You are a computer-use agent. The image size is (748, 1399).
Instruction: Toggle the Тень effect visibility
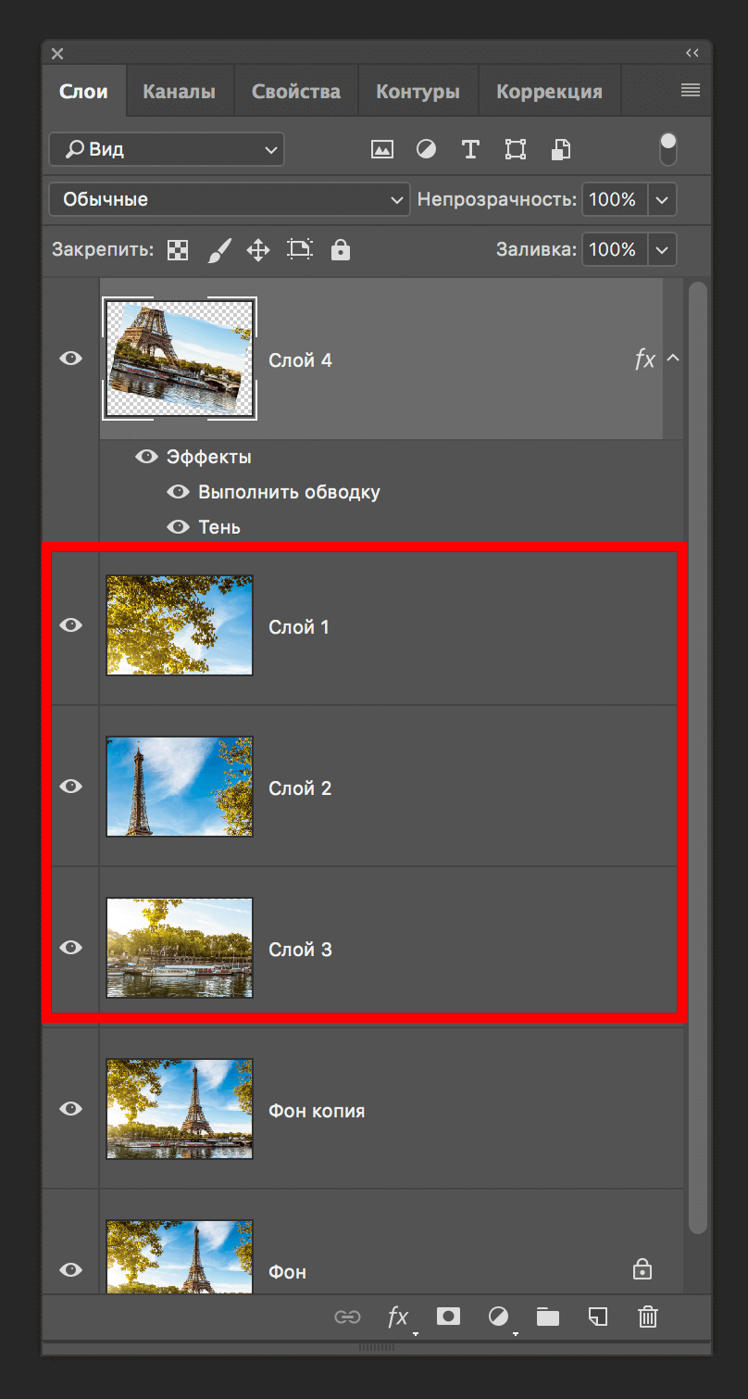[x=178, y=526]
